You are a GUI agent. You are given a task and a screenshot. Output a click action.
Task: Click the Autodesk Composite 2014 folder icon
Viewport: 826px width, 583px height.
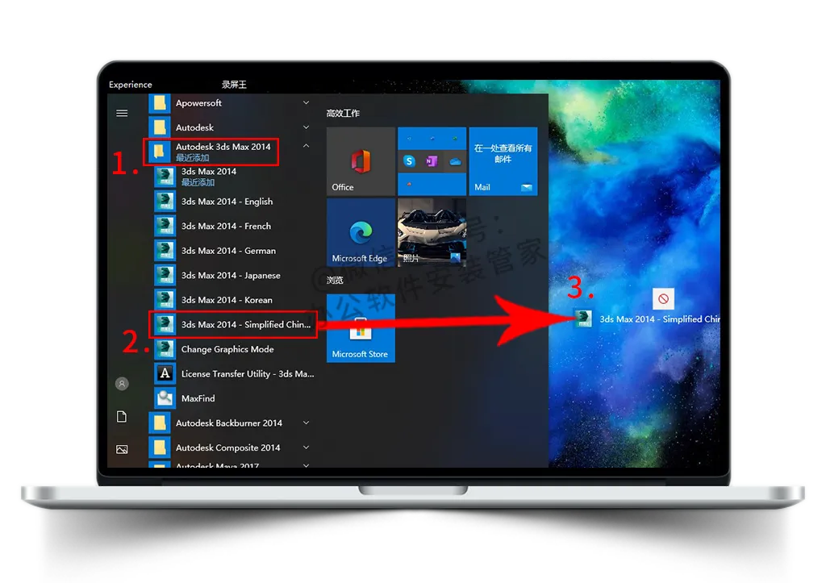[159, 448]
